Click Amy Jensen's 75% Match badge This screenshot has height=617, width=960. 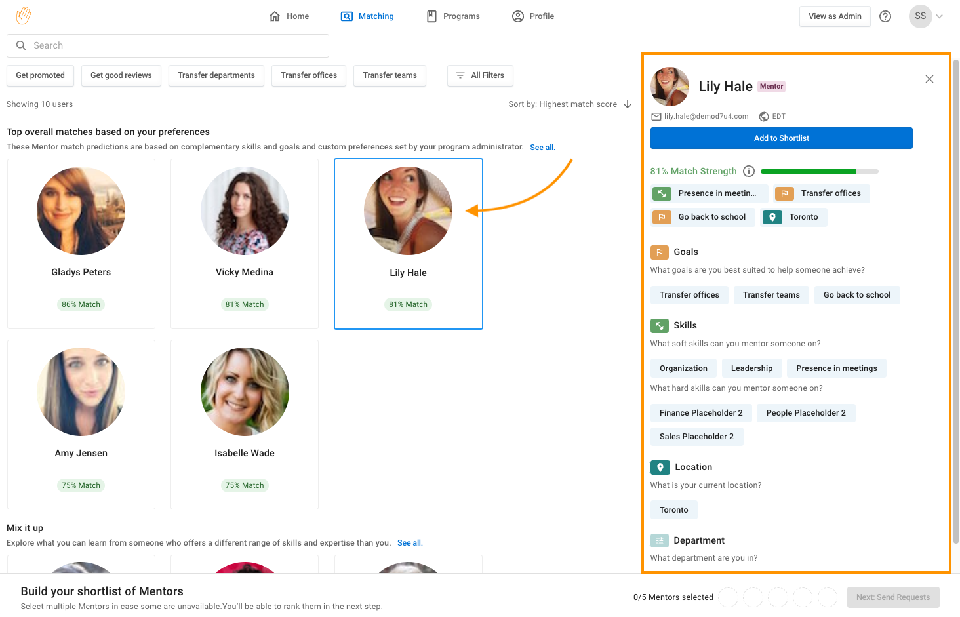click(x=81, y=485)
